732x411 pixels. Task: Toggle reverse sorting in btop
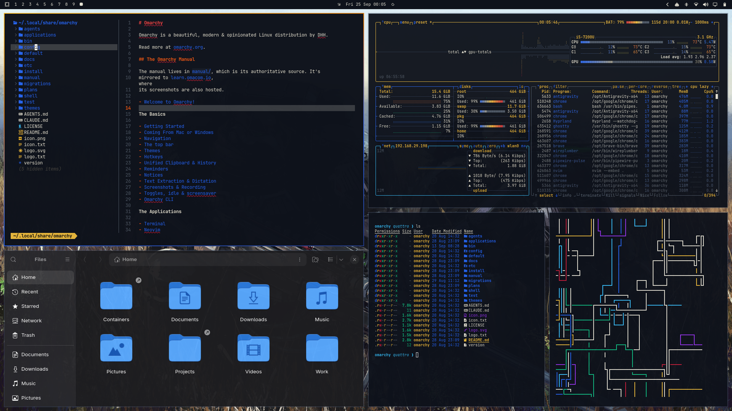(x=660, y=87)
